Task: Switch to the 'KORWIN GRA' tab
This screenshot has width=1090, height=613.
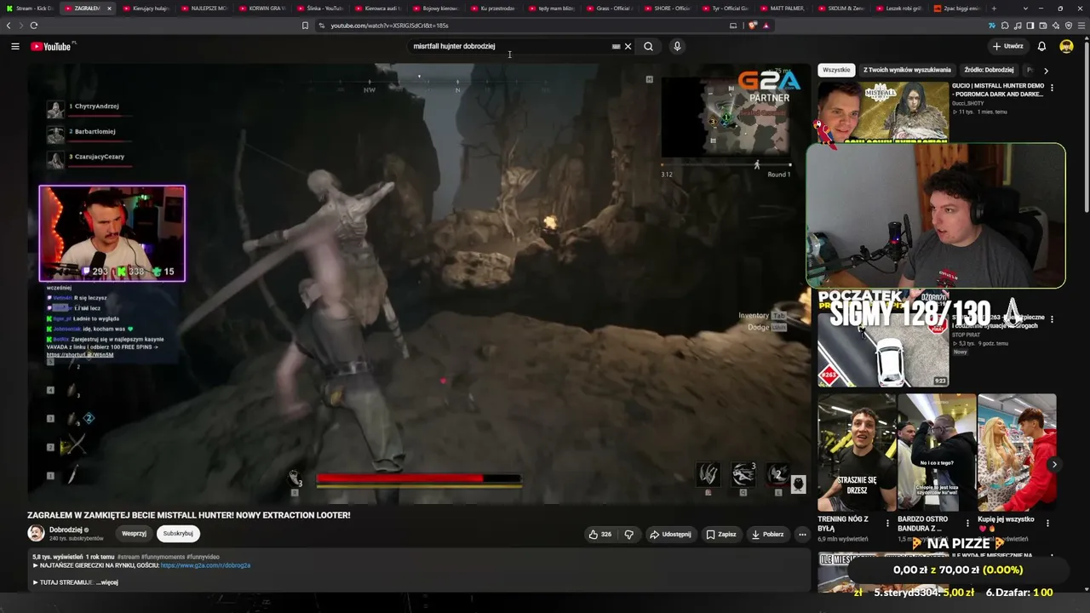Action: point(261,9)
